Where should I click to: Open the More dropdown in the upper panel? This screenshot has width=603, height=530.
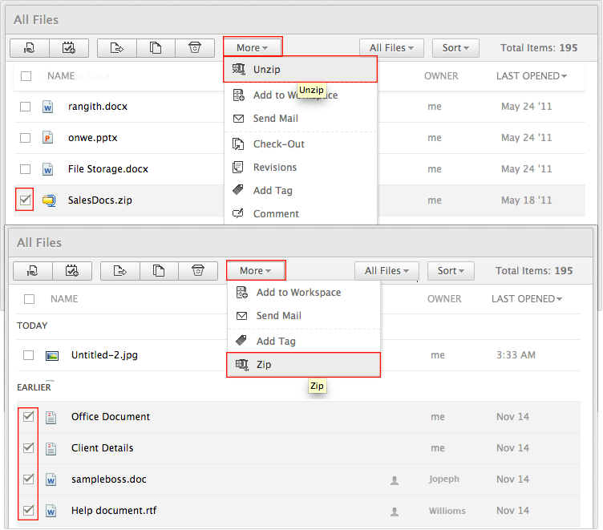(253, 48)
